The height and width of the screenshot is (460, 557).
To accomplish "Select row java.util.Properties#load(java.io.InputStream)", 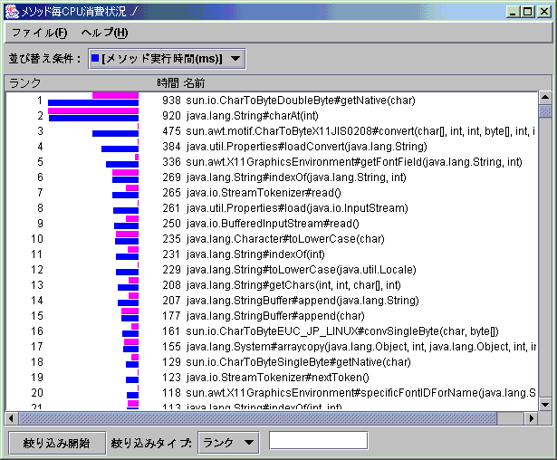I will click(x=272, y=207).
